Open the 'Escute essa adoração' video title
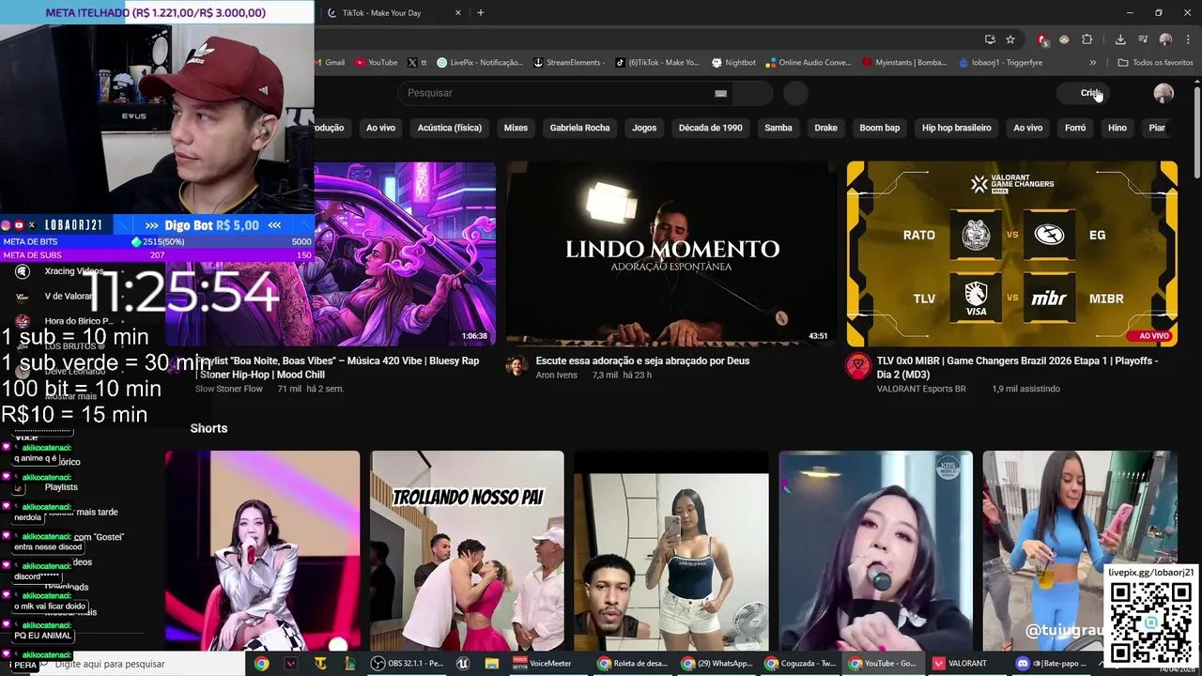Image resolution: width=1202 pixels, height=676 pixels. tap(642, 361)
